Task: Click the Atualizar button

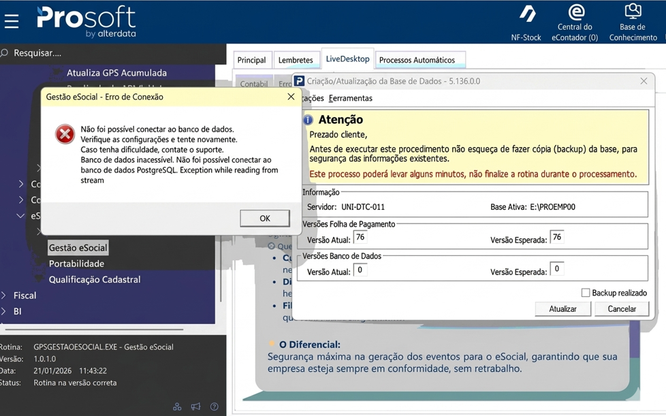Action: pos(562,309)
